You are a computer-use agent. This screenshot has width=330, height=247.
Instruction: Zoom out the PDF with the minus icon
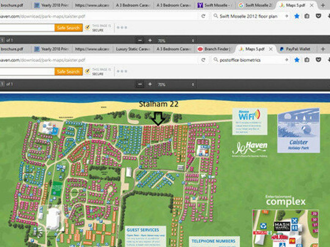[x=140, y=84]
